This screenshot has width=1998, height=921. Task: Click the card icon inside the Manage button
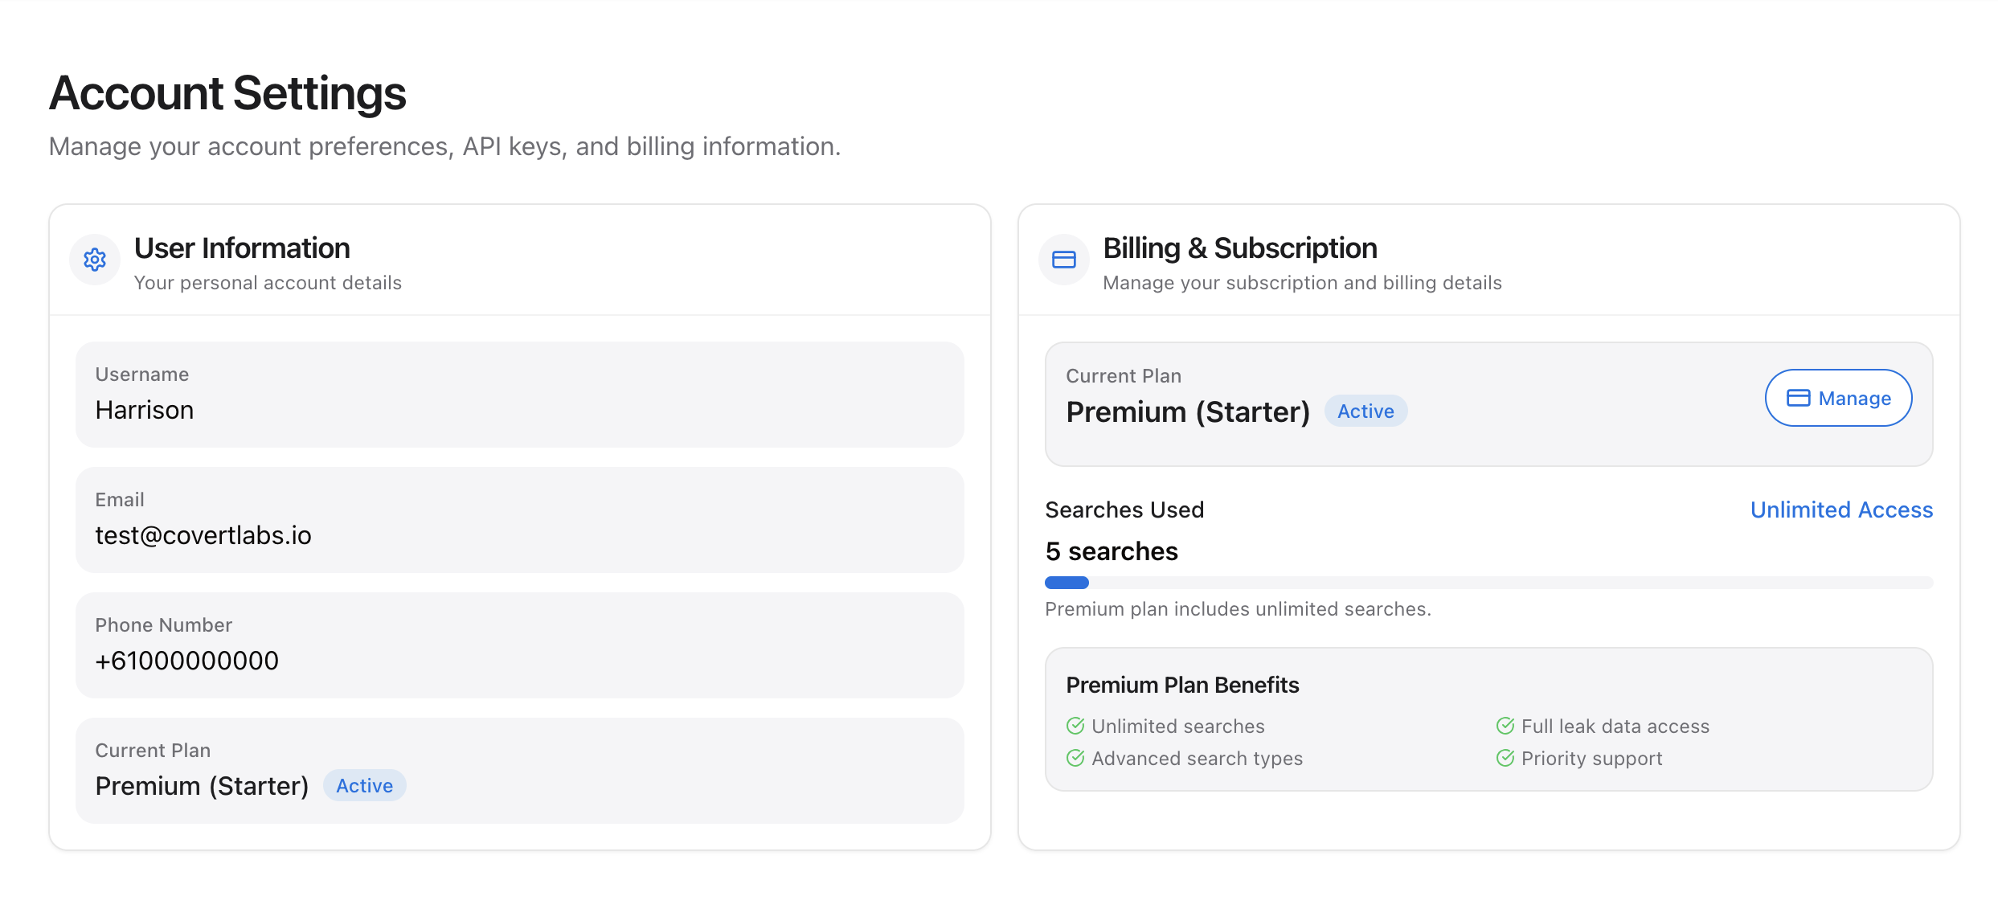1798,398
